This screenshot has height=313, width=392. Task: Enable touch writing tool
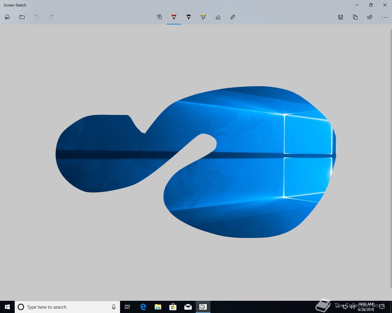point(159,17)
